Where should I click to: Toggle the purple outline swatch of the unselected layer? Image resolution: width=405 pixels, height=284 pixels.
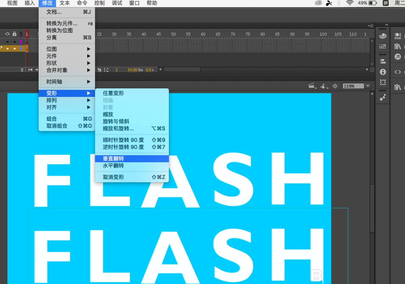[21, 42]
